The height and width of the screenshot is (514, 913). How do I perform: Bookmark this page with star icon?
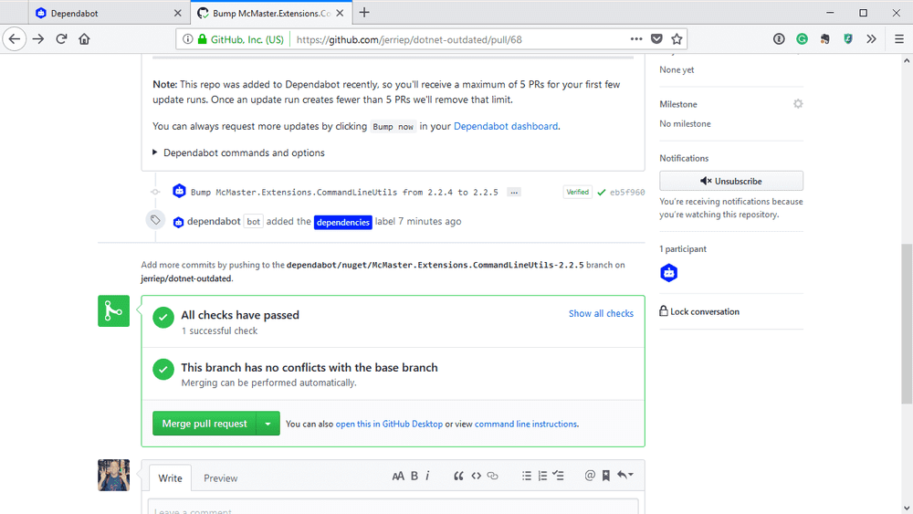(677, 39)
